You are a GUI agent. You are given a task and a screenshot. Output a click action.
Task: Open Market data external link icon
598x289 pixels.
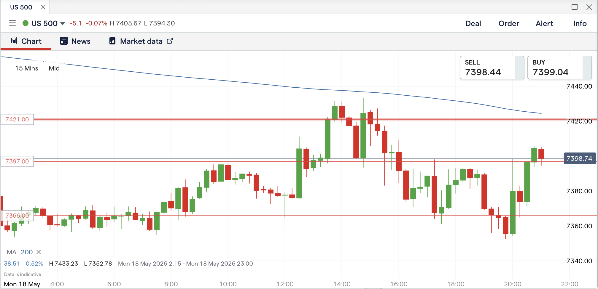(x=170, y=41)
